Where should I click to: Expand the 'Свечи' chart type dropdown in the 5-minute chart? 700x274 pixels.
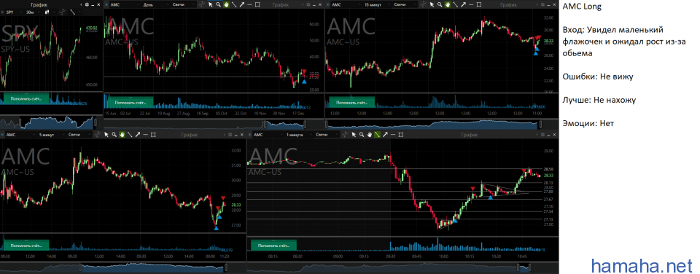tap(80, 134)
